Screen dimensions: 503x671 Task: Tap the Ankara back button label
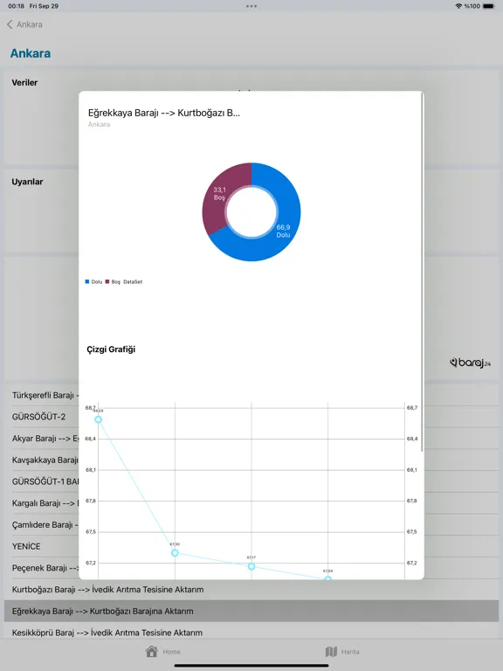click(x=30, y=24)
